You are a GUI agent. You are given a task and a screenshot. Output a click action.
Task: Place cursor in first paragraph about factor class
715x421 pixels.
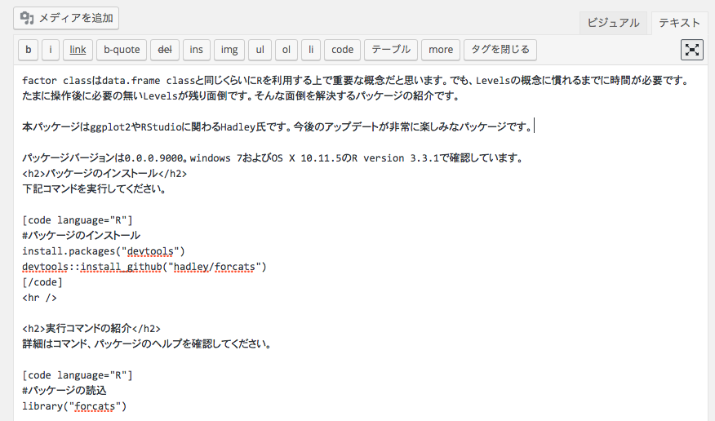coord(356,81)
